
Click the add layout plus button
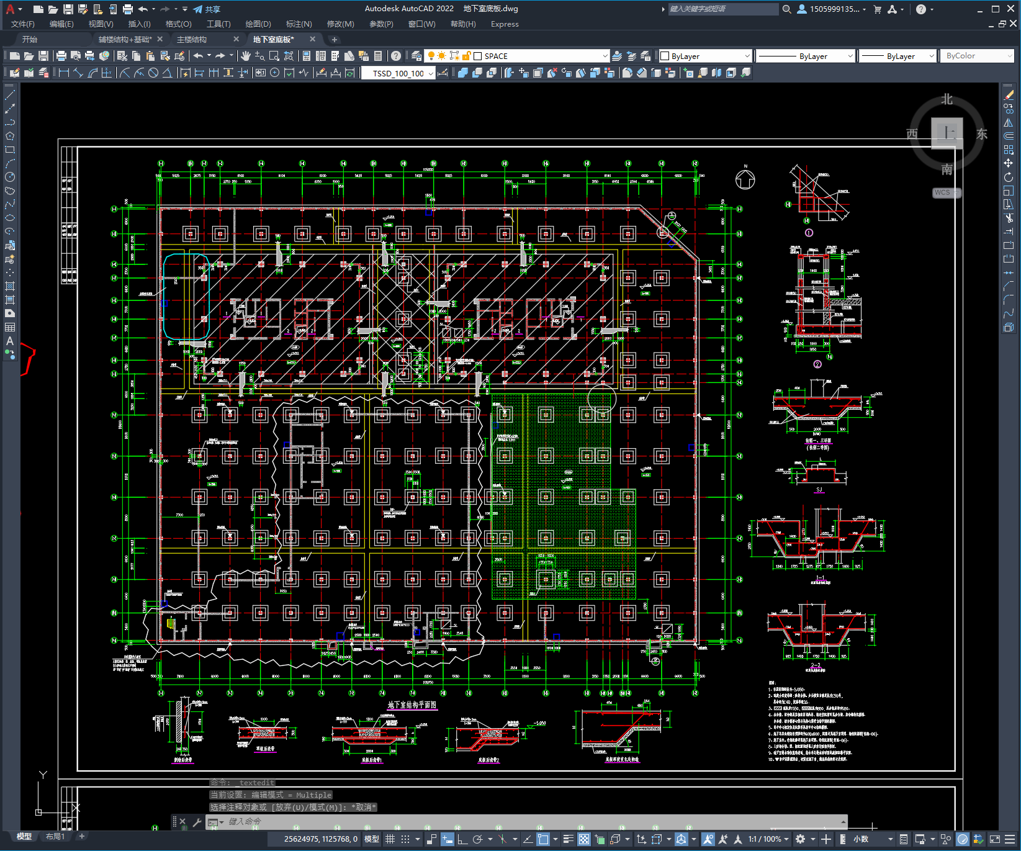coord(81,836)
